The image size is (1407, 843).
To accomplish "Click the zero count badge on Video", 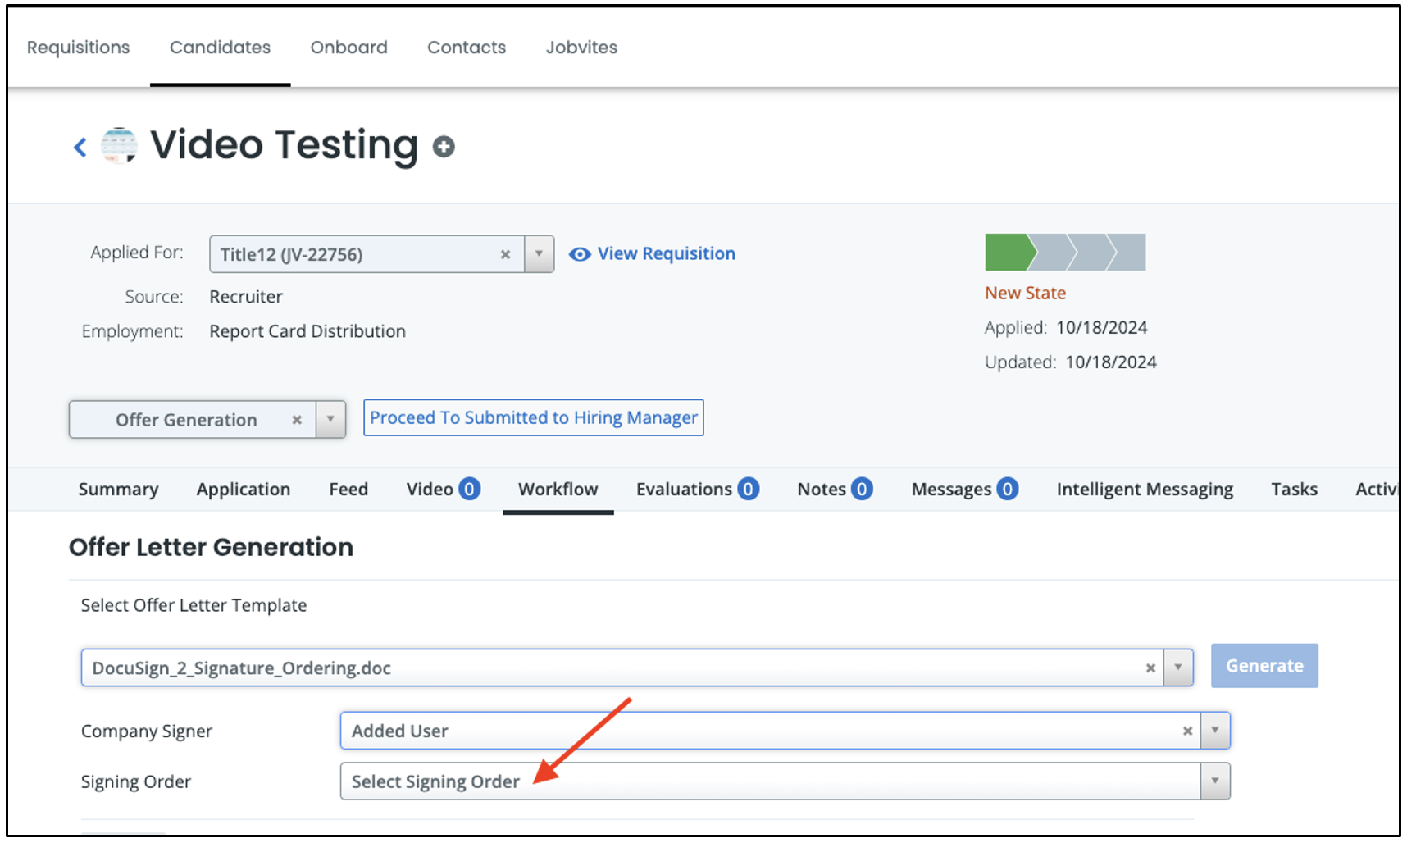I will (468, 489).
